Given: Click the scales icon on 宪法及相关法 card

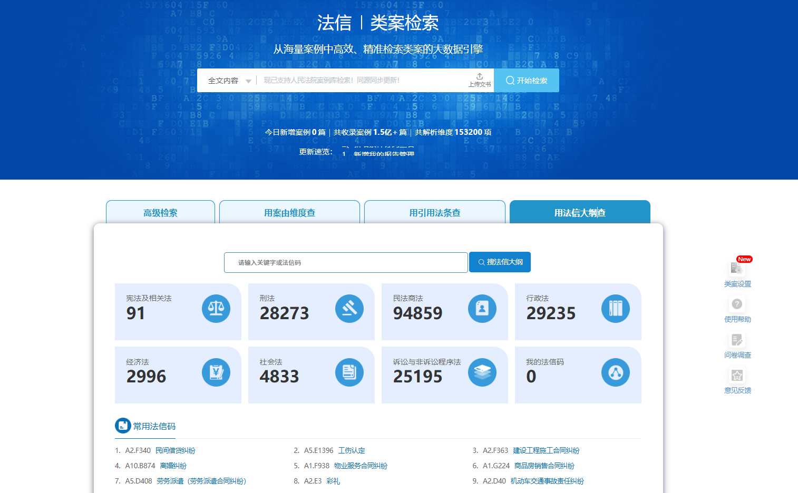Looking at the screenshot, I should [216, 309].
